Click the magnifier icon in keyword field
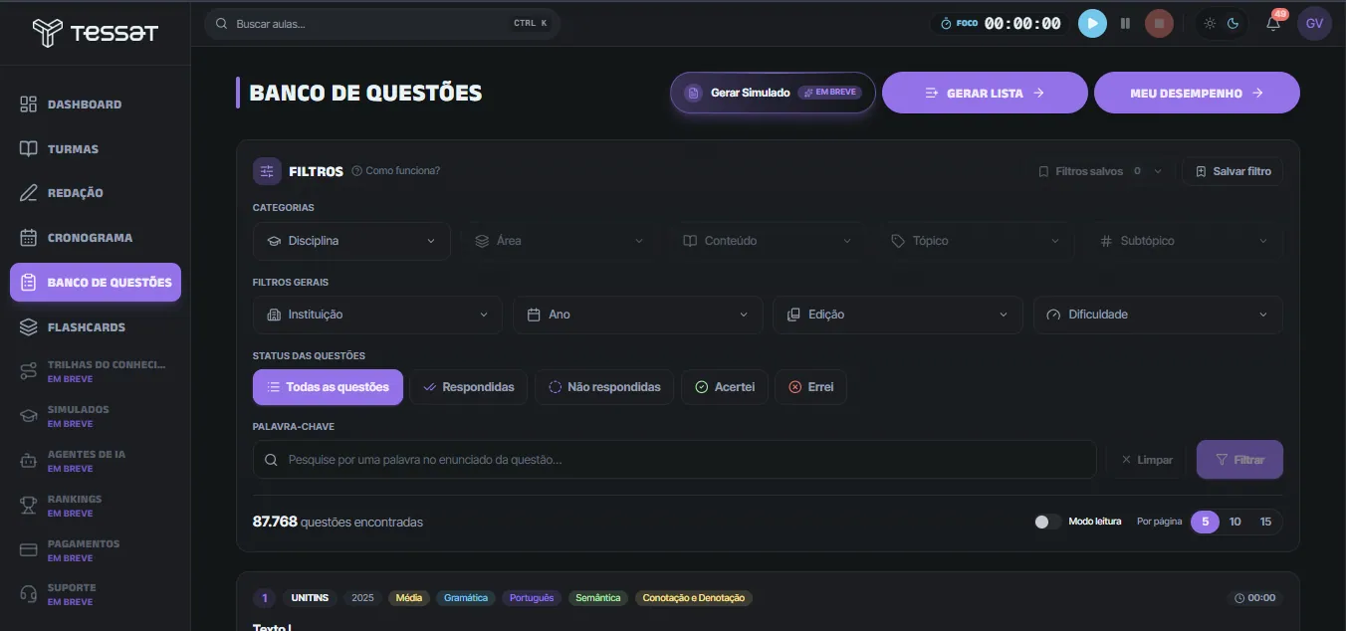1346x631 pixels. pyautogui.click(x=271, y=460)
